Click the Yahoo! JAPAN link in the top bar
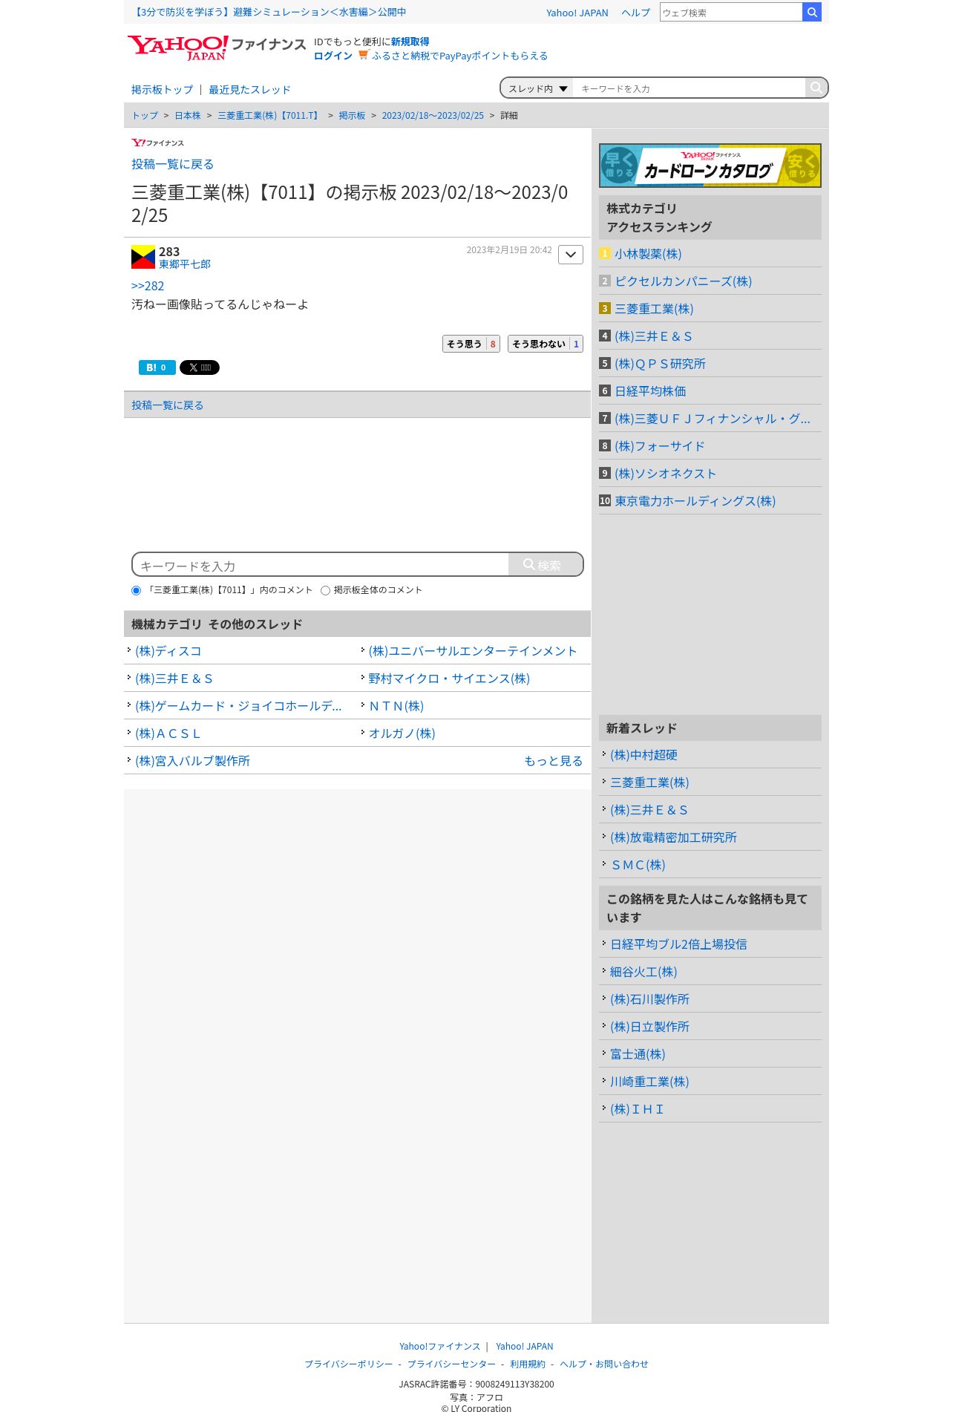 [x=577, y=13]
